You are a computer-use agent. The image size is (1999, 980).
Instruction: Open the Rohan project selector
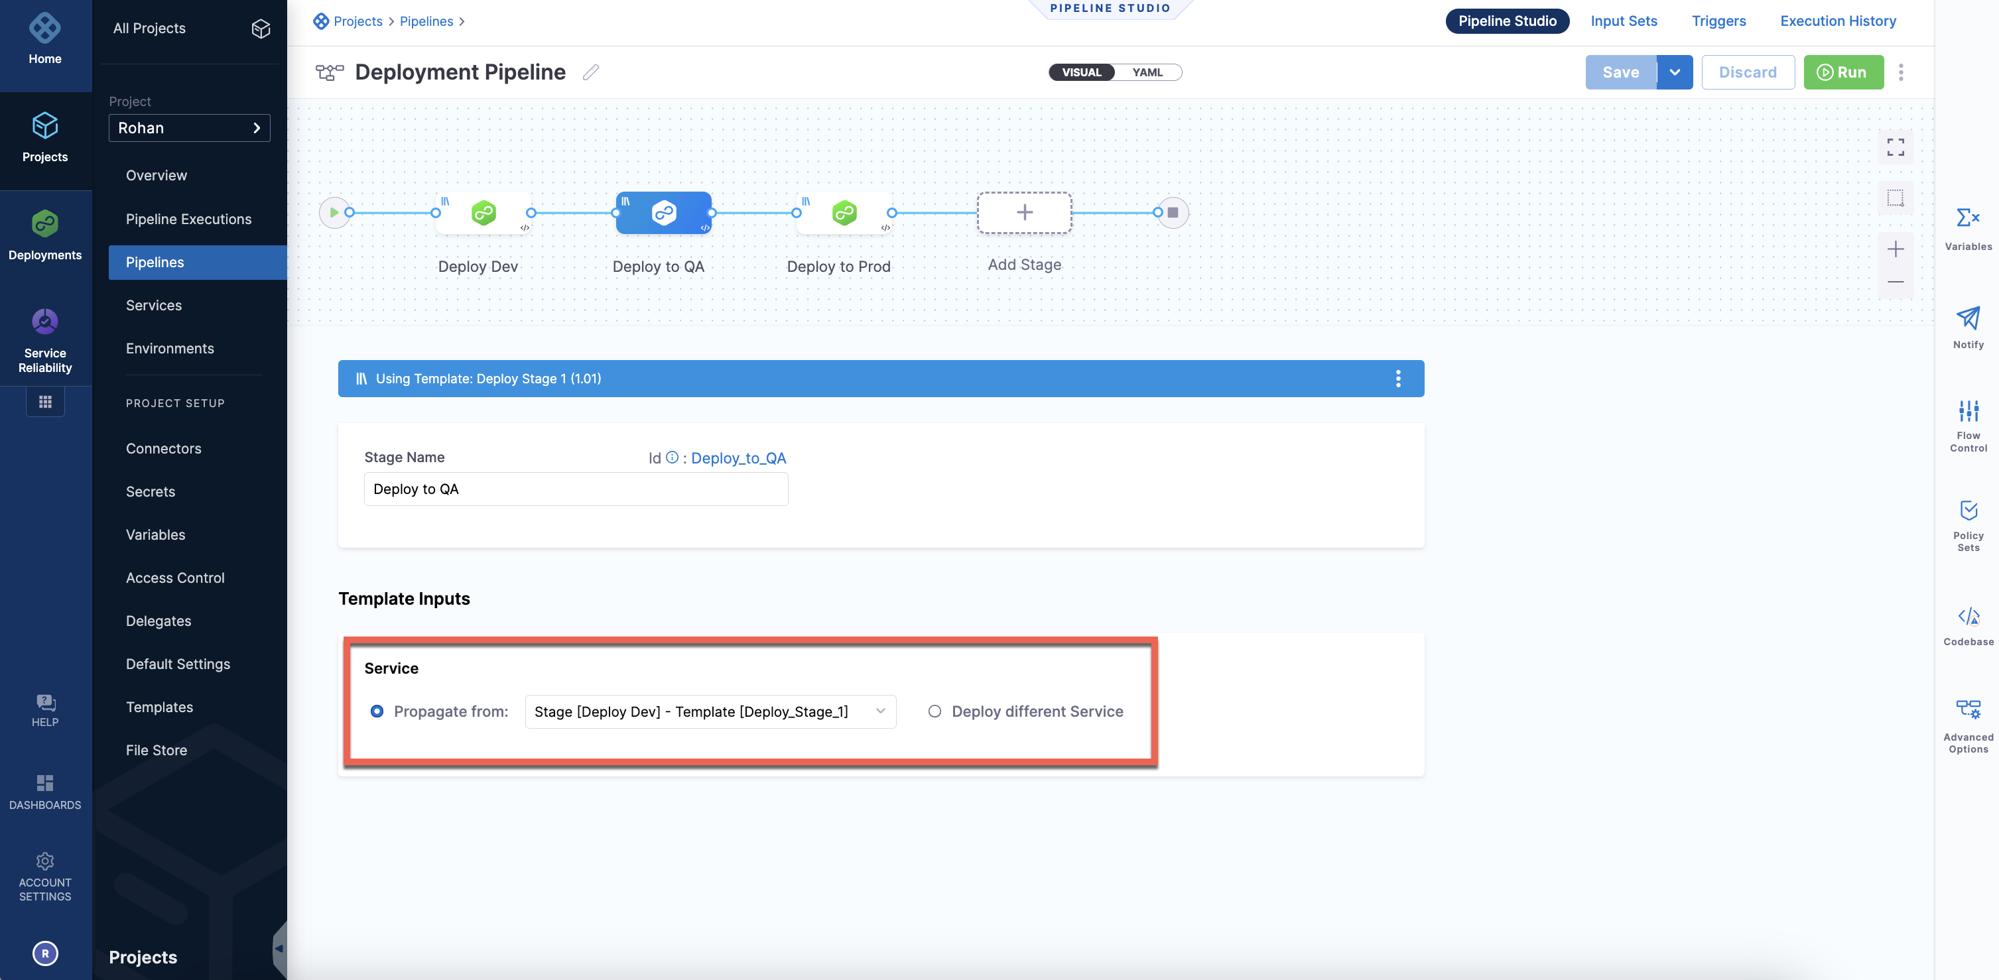[189, 128]
